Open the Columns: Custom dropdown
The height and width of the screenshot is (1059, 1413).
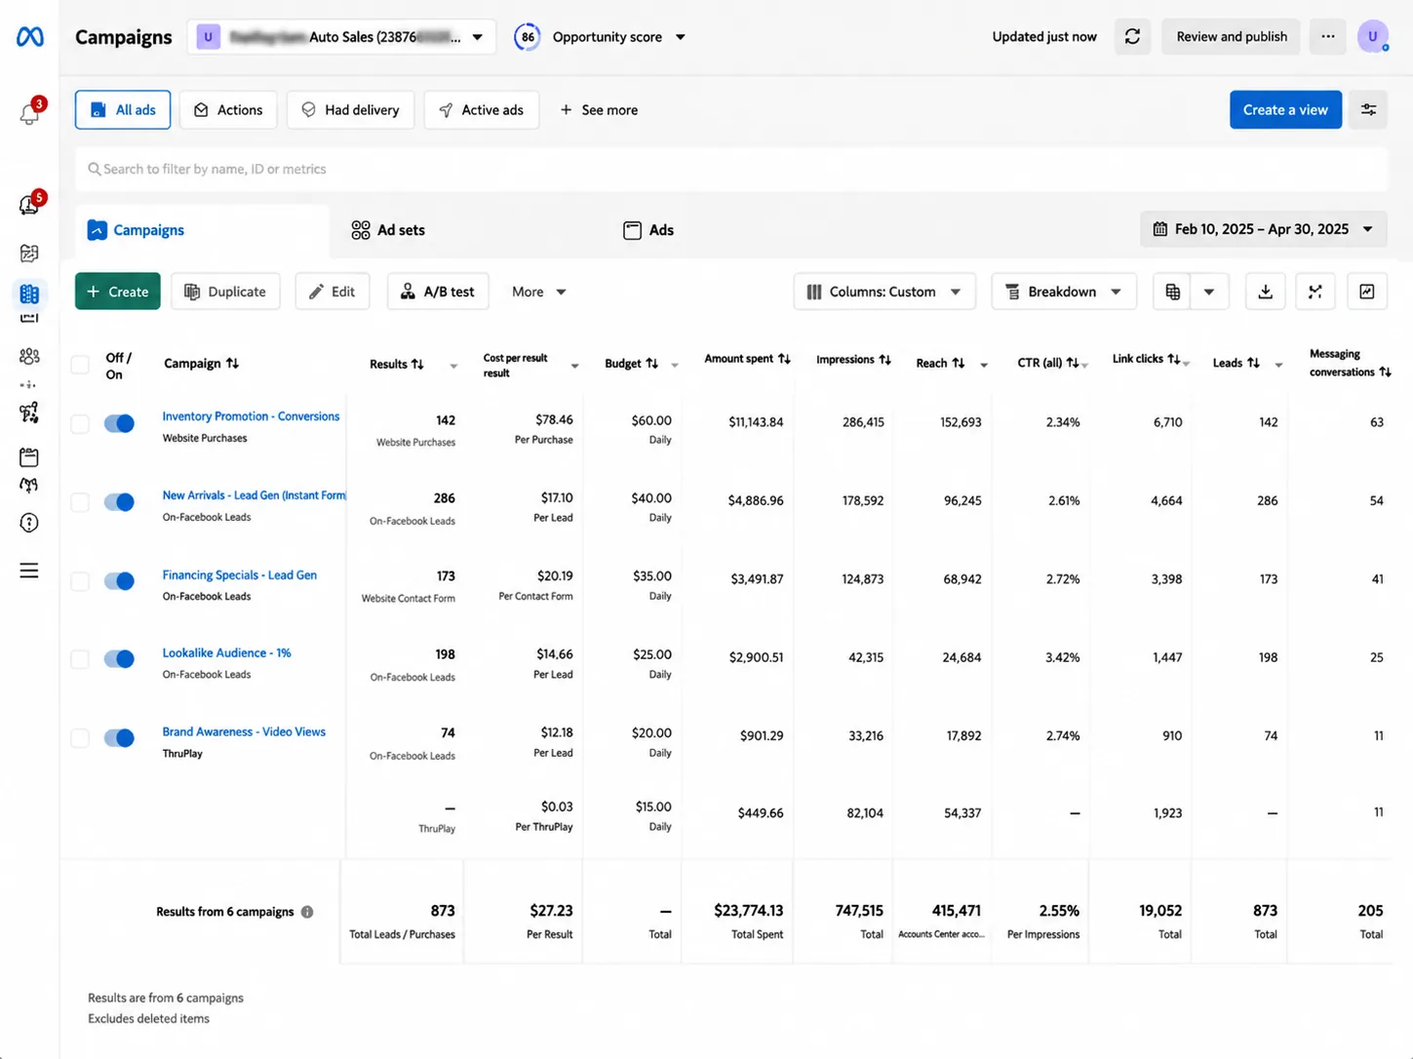pos(884,292)
